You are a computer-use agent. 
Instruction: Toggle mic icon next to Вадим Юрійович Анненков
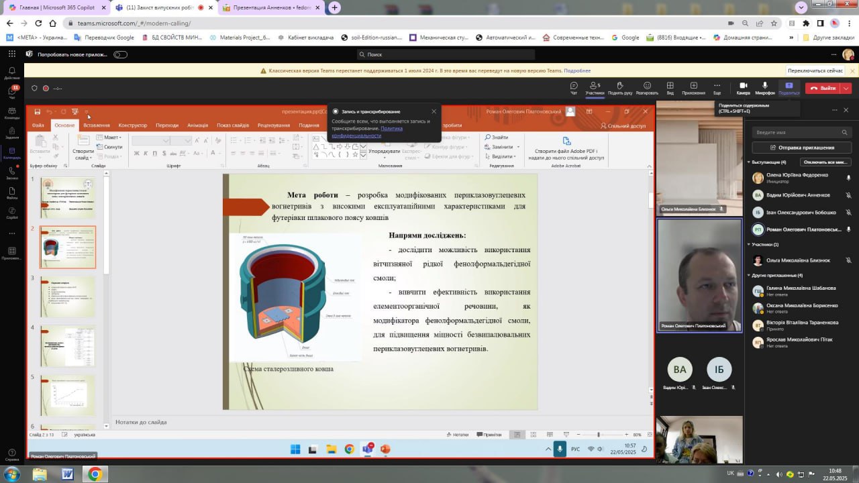click(848, 195)
